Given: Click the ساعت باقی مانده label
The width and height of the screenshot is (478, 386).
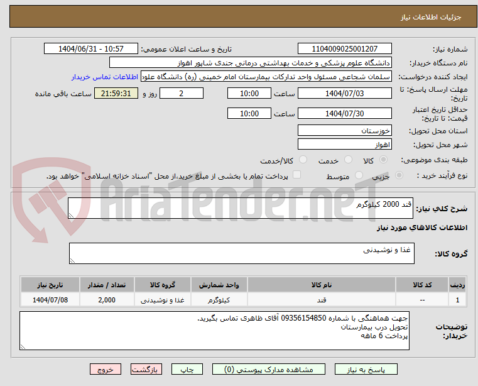Looking at the screenshot, I should (63, 94).
